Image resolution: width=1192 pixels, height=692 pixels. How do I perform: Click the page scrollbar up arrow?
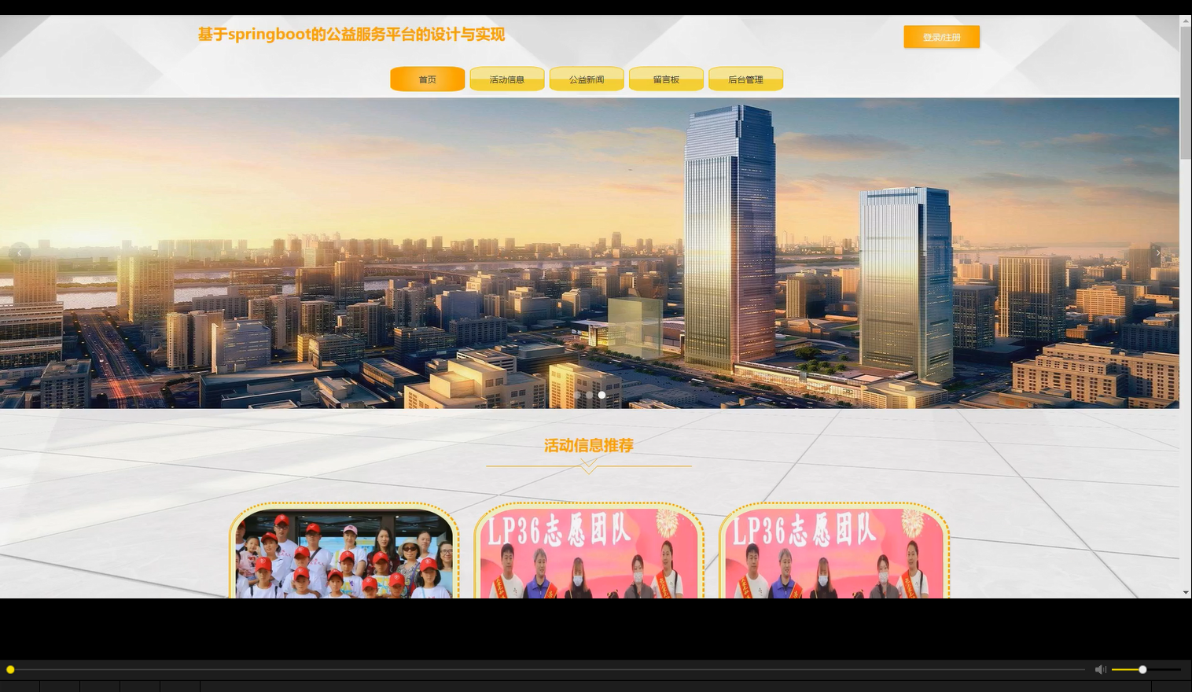(1186, 21)
